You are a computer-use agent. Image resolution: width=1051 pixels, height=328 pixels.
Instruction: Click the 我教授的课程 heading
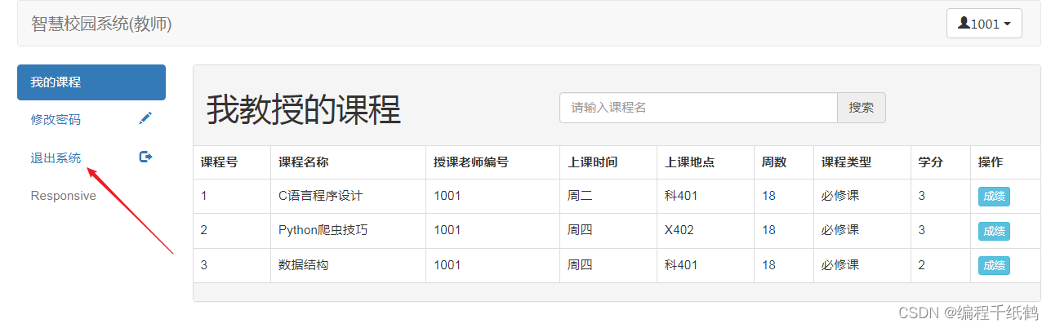pyautogui.click(x=303, y=109)
